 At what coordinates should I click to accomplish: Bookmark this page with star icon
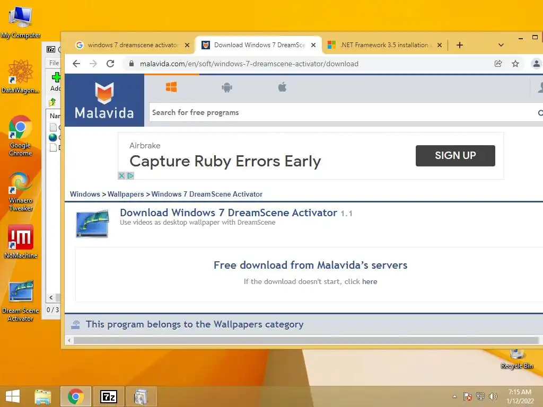pyautogui.click(x=515, y=64)
